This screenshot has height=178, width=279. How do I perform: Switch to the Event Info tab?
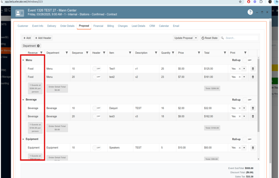[x=38, y=26]
